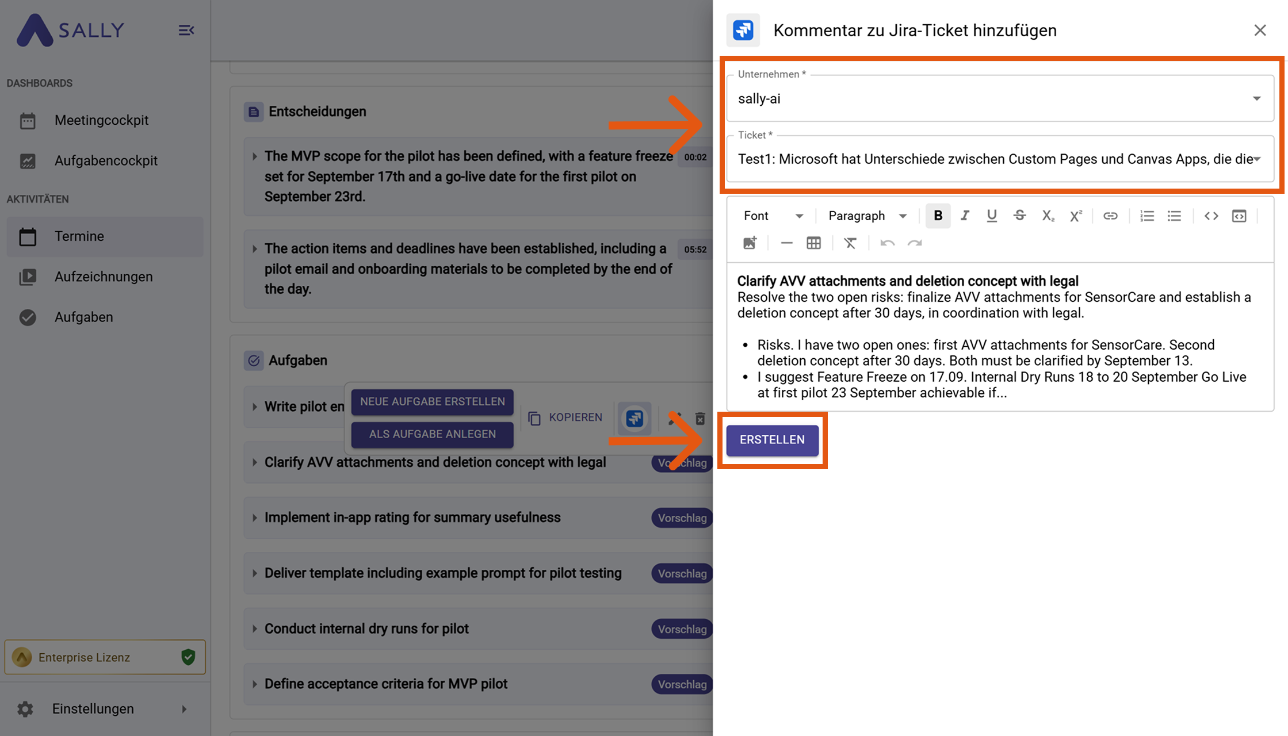Expand the action items and deadlines decision
This screenshot has height=736, width=1288.
pyautogui.click(x=254, y=249)
